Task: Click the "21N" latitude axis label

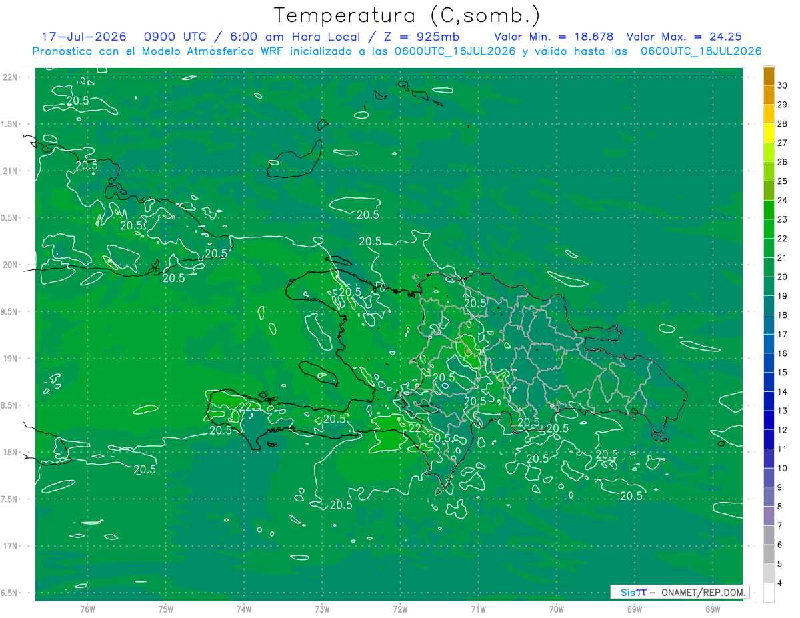Action: 11,171
